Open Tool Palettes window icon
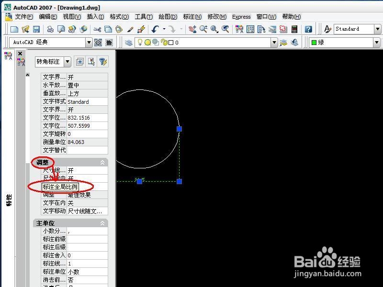Viewport: 383px width, 287px height. (261, 29)
